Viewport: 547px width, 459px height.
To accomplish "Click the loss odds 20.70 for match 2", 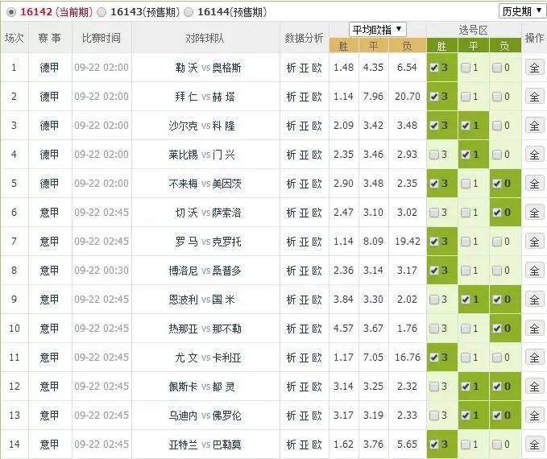I will tap(408, 97).
